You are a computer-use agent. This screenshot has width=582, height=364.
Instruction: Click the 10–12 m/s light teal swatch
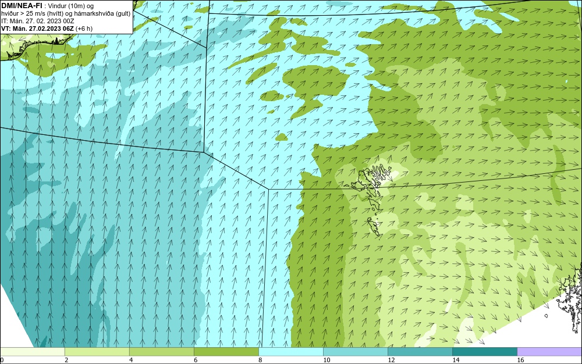pos(355,351)
